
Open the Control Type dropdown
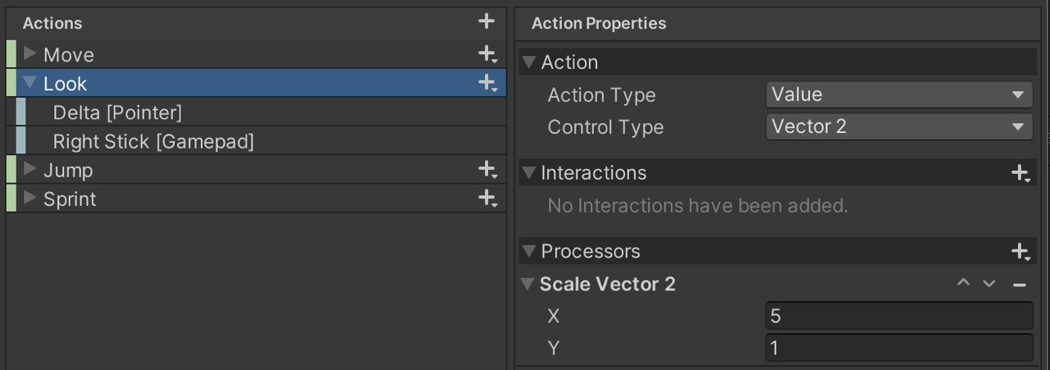coord(898,127)
